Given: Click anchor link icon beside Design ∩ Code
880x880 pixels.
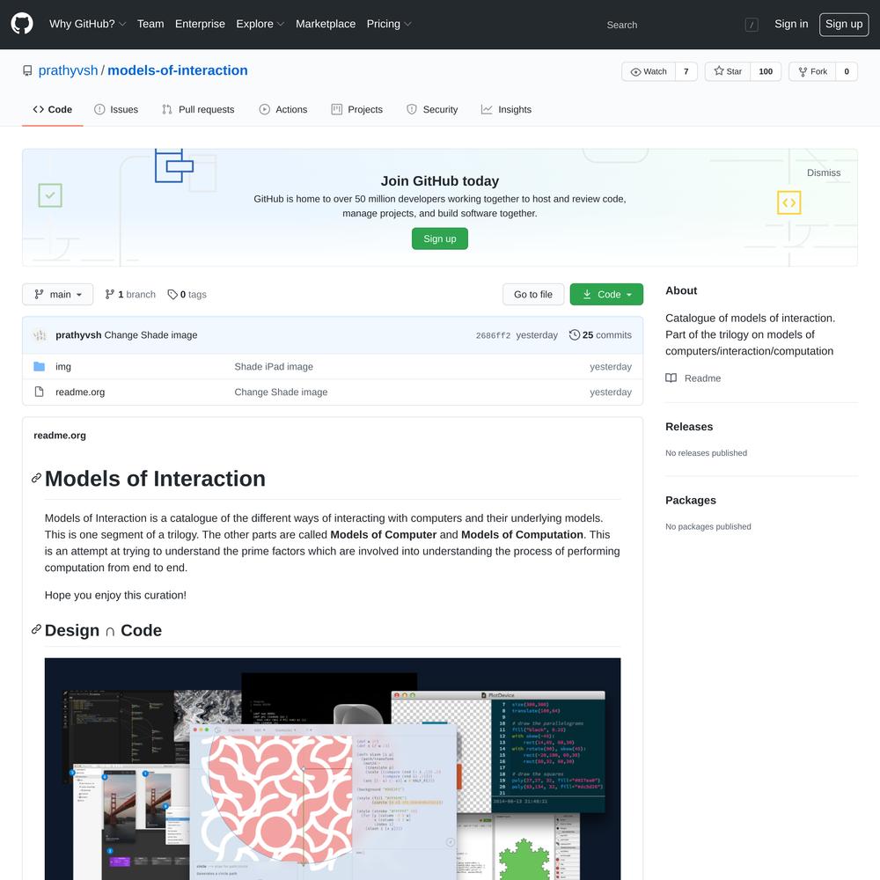Looking at the screenshot, I should point(36,630).
